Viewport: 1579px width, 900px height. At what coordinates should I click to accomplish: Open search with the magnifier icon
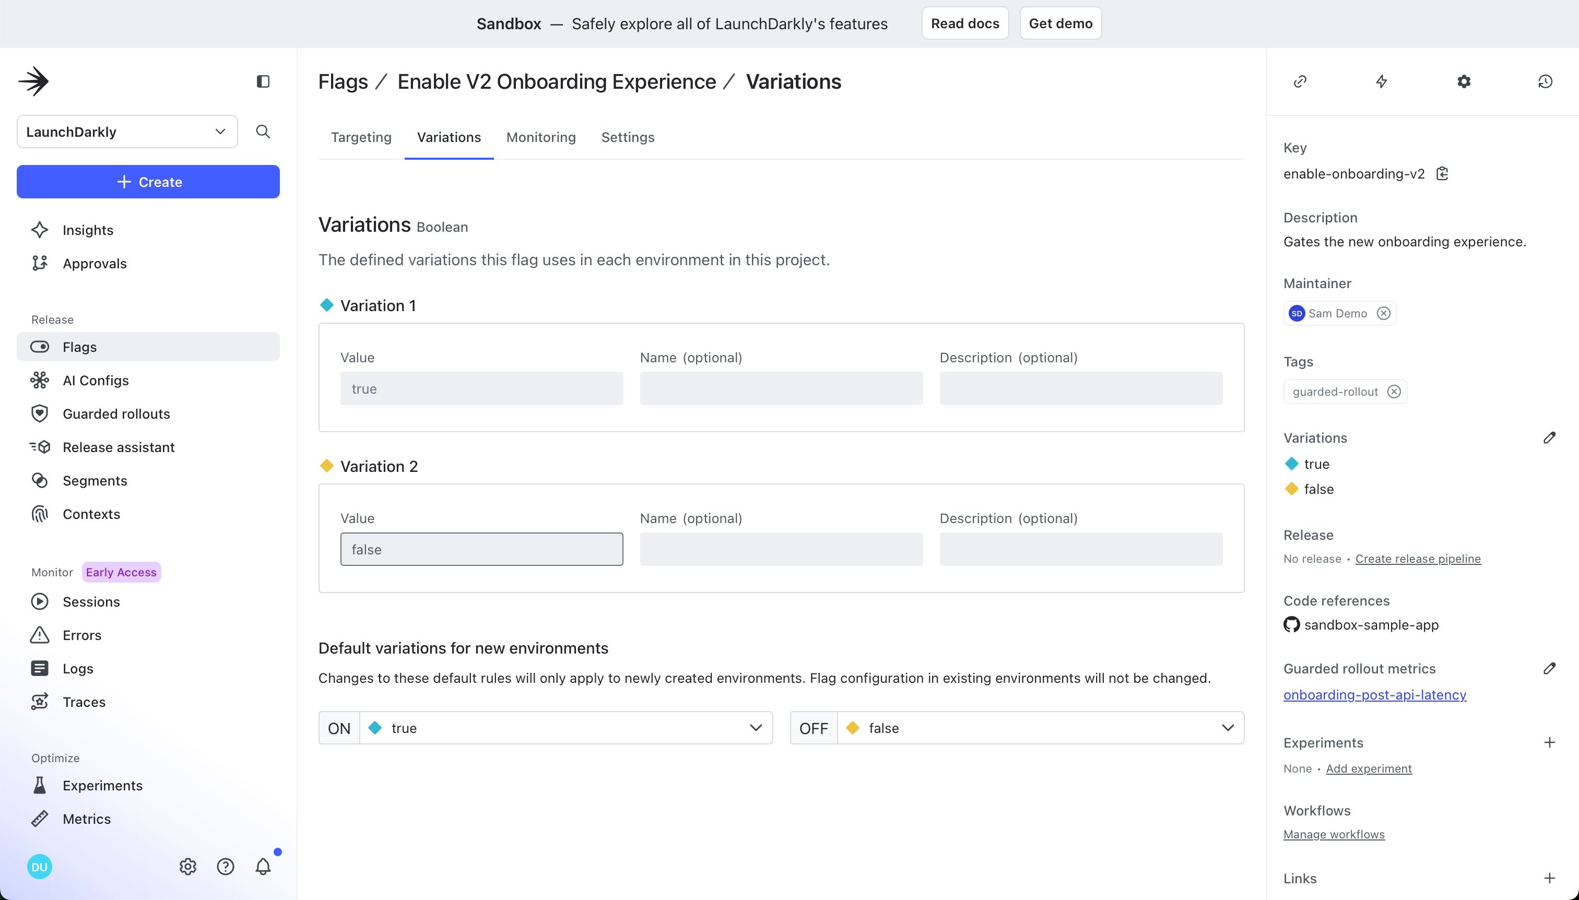click(263, 131)
